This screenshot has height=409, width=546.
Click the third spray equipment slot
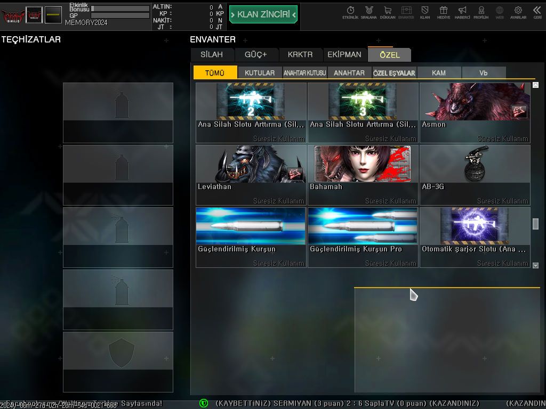coord(118,238)
